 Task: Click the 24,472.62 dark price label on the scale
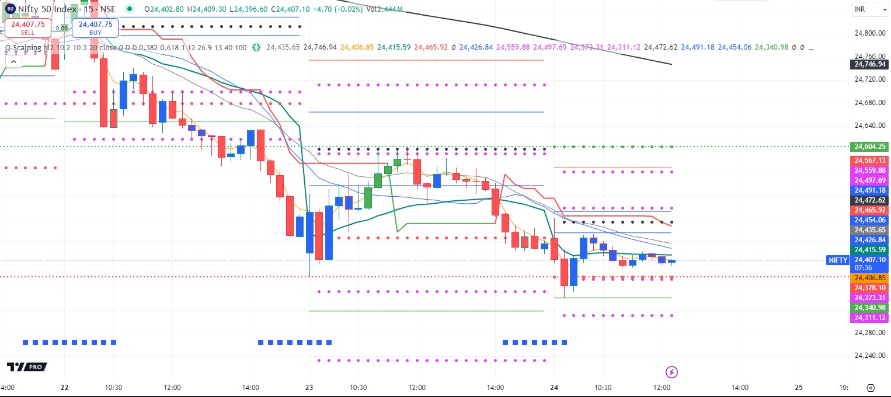click(870, 200)
